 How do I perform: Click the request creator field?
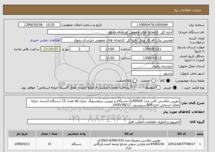click(x=117, y=40)
